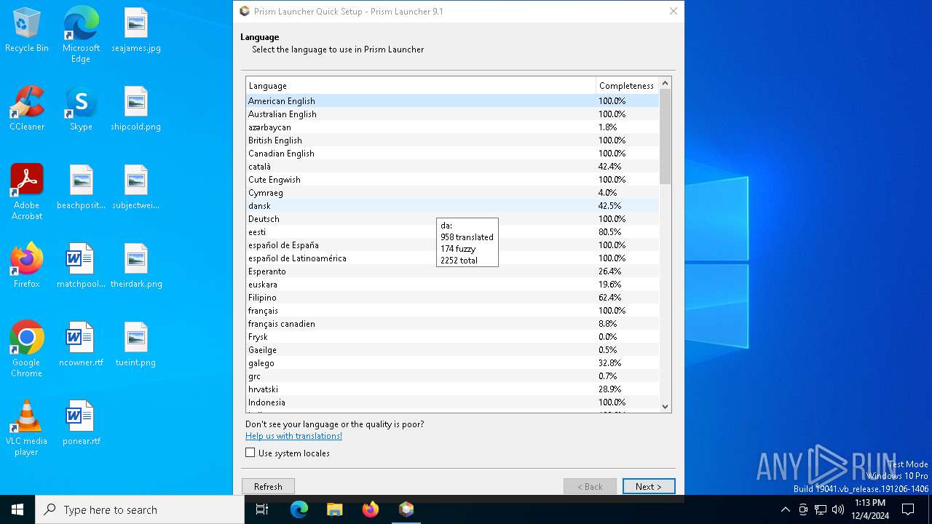Open Task View on taskbar
932x524 pixels.
click(262, 509)
